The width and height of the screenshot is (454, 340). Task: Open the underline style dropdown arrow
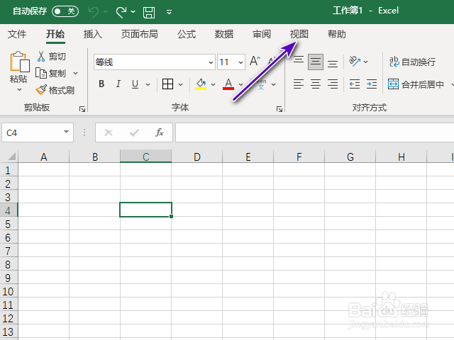point(148,84)
